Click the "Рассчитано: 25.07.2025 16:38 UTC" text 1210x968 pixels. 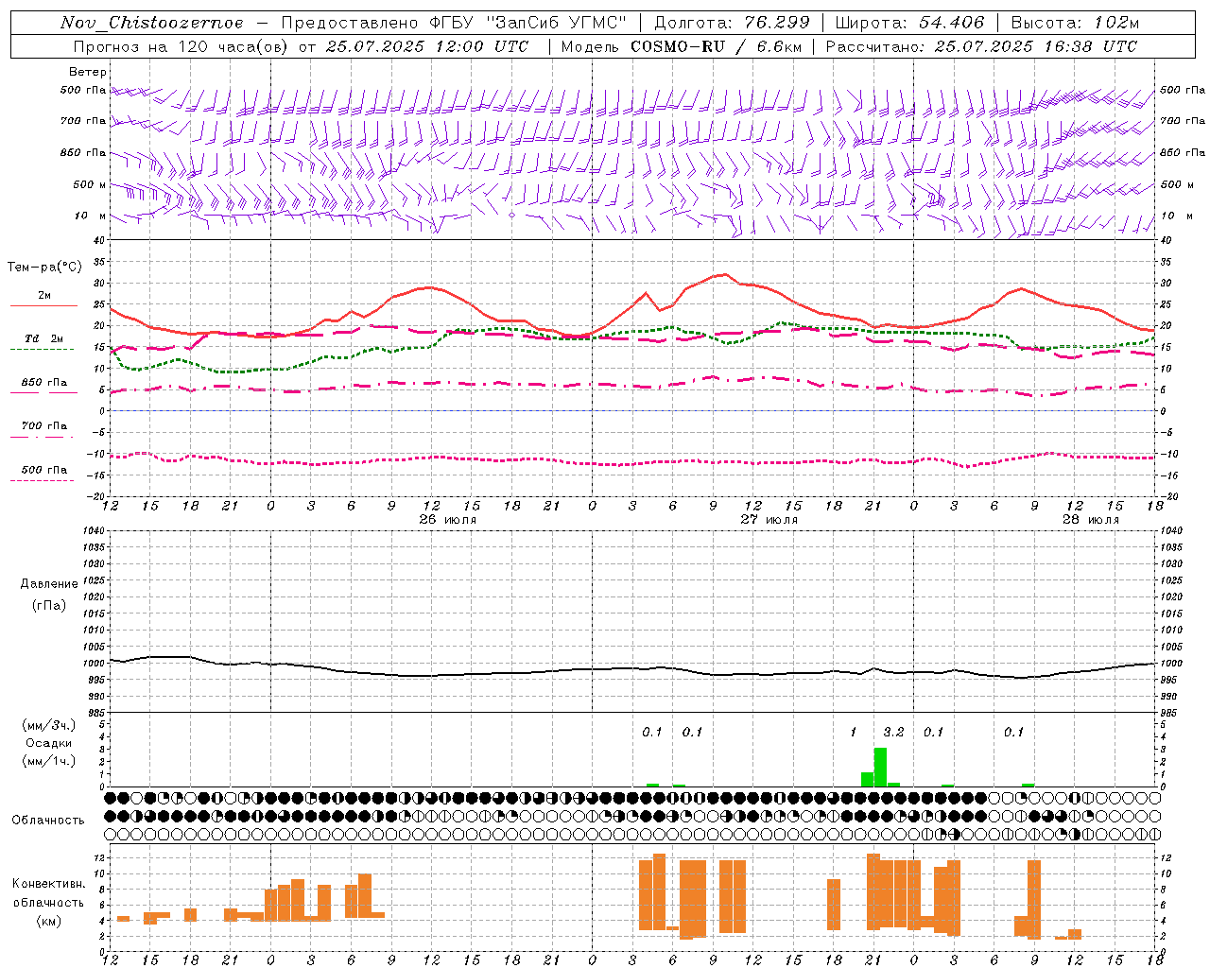coord(981,46)
